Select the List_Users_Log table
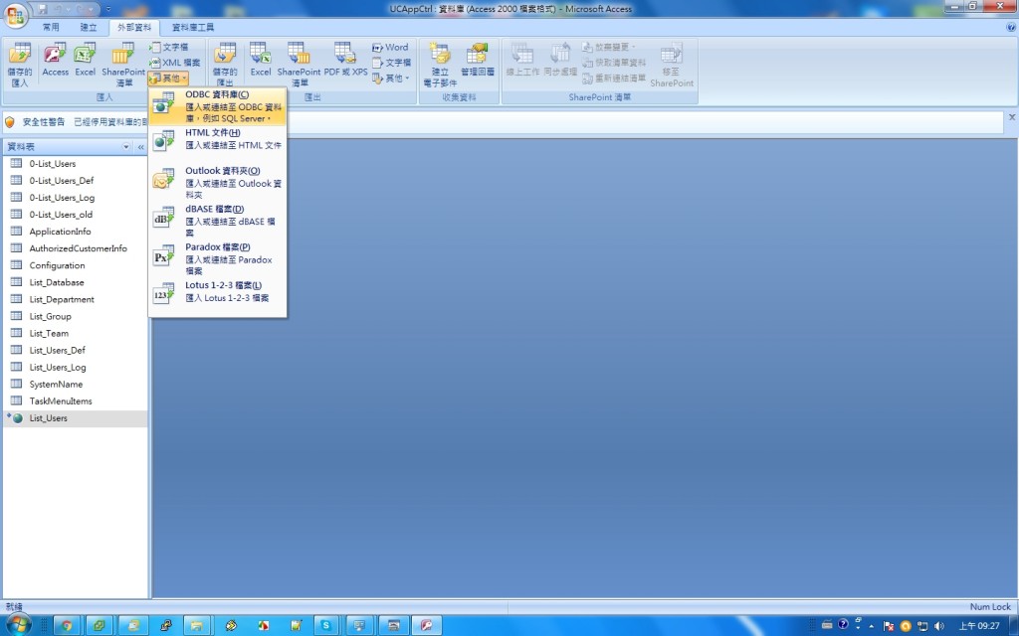1019x636 pixels. click(x=76, y=367)
